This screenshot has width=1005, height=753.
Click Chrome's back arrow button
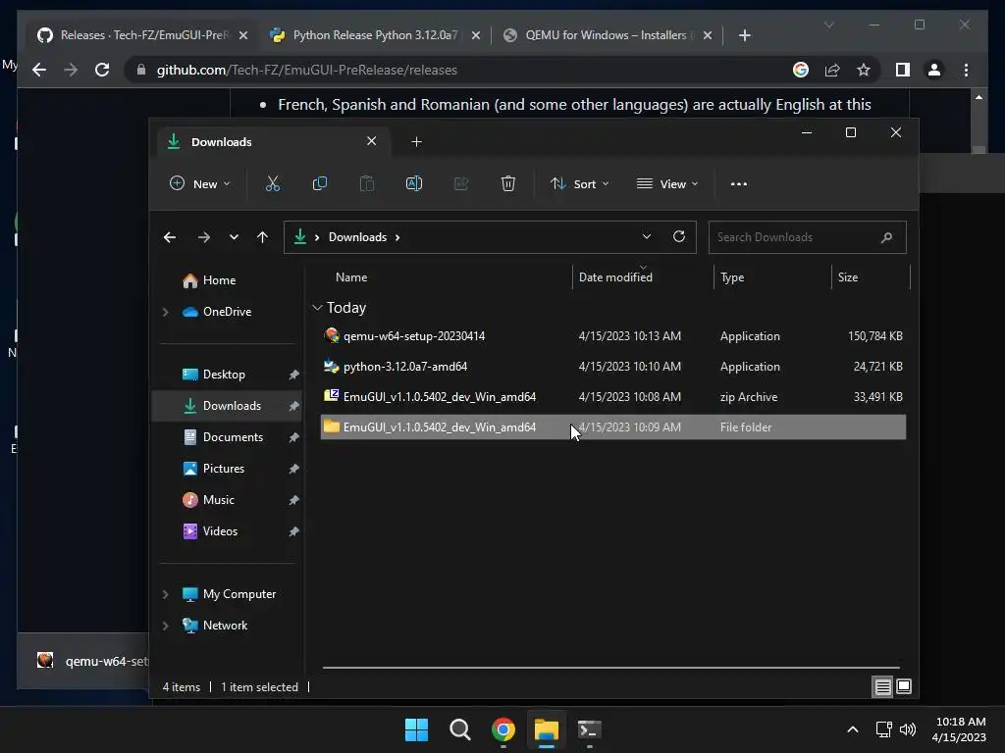click(x=39, y=70)
